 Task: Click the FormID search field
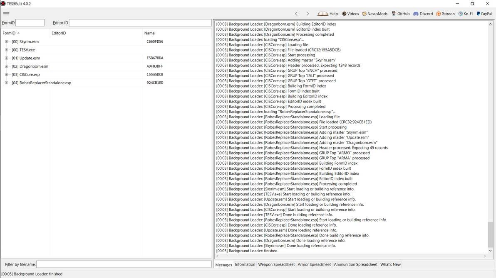coord(30,22)
